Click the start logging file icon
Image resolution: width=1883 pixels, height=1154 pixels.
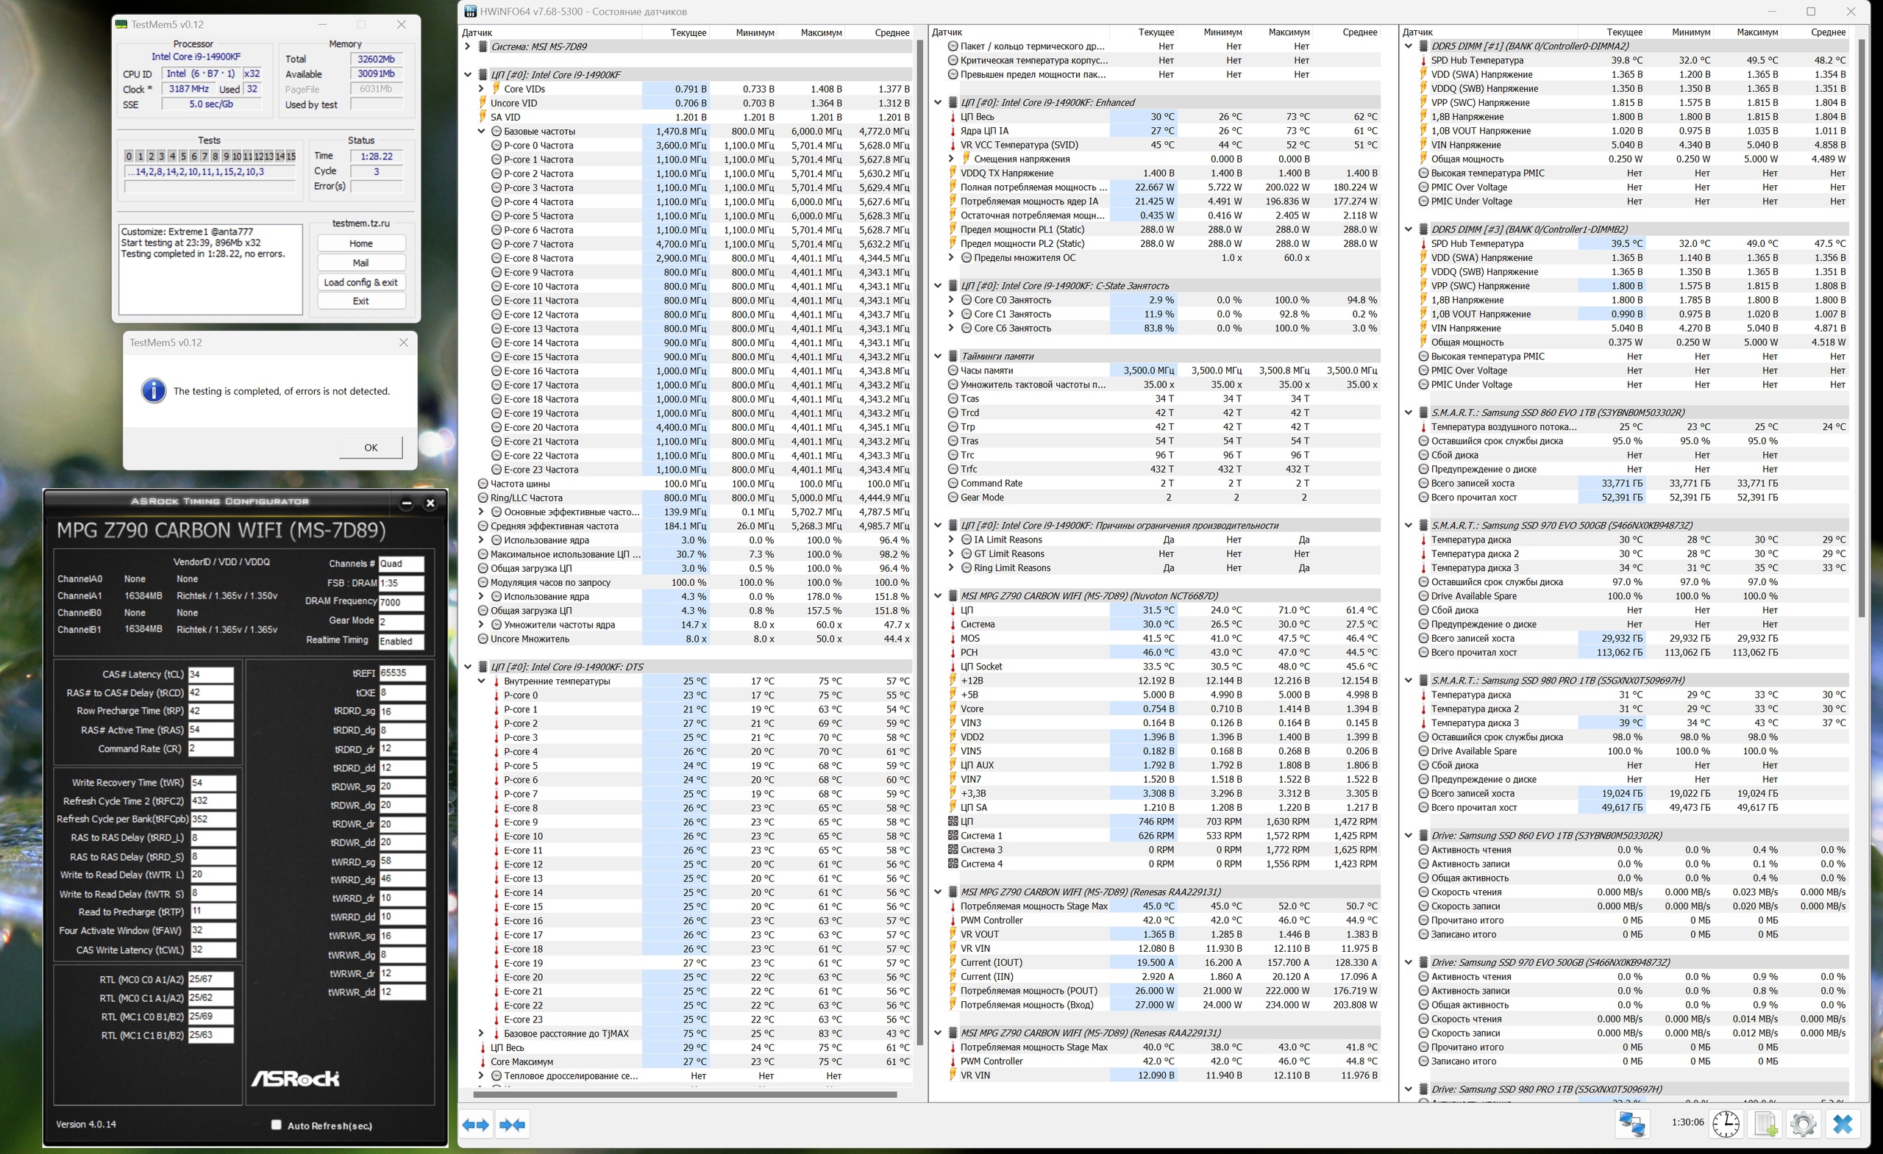[x=1765, y=1124]
